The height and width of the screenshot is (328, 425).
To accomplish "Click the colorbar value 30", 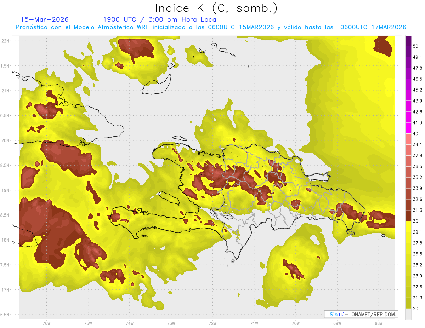I will coord(415,221).
